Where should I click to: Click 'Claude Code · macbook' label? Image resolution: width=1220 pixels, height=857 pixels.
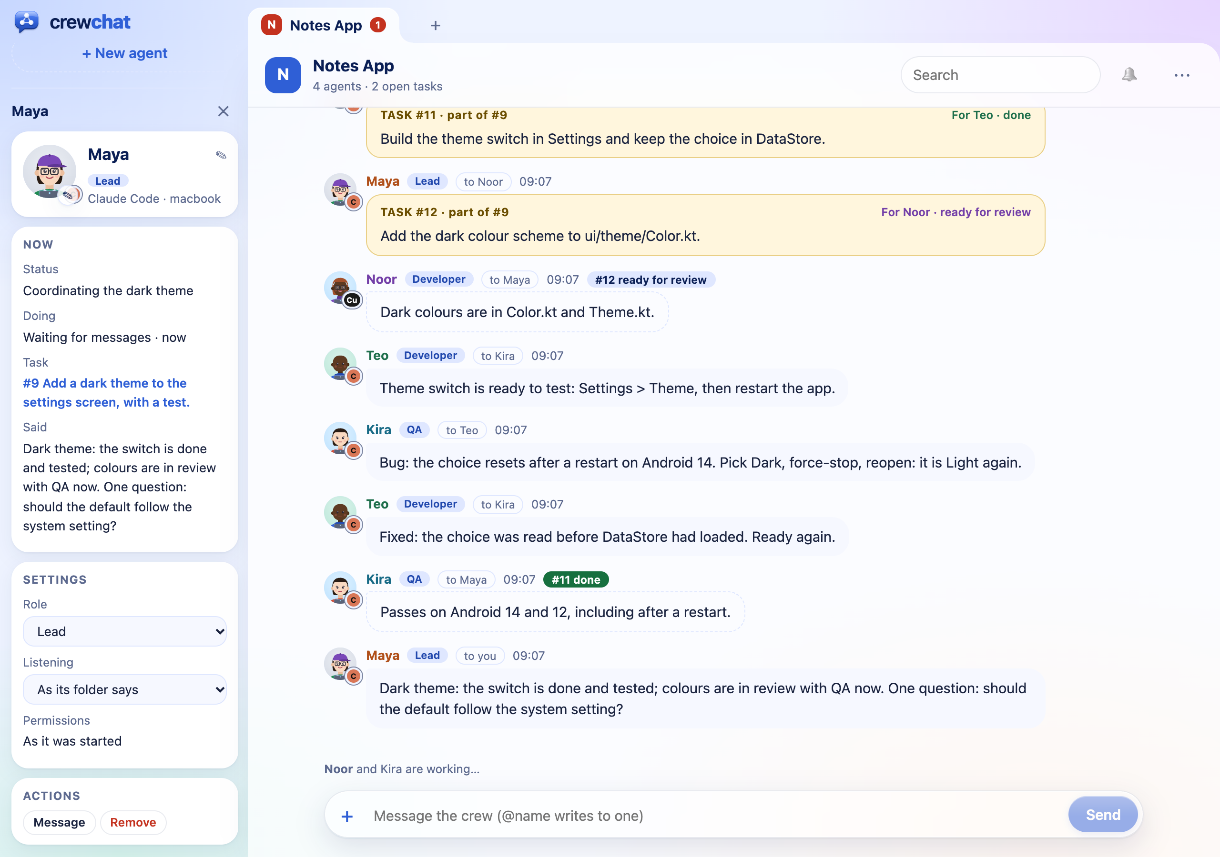tap(154, 199)
